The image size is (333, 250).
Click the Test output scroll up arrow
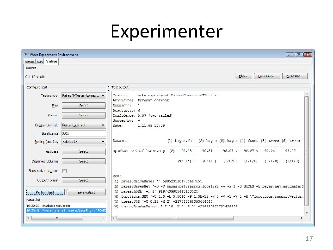307,94
